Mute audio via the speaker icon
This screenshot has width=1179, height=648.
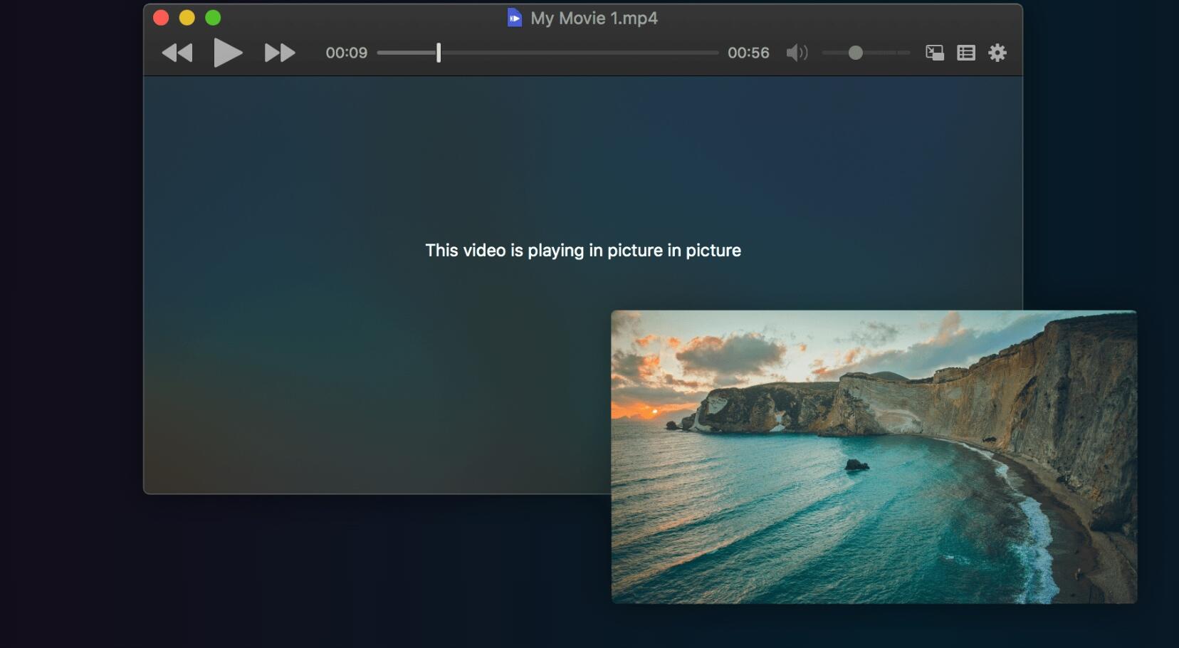797,53
